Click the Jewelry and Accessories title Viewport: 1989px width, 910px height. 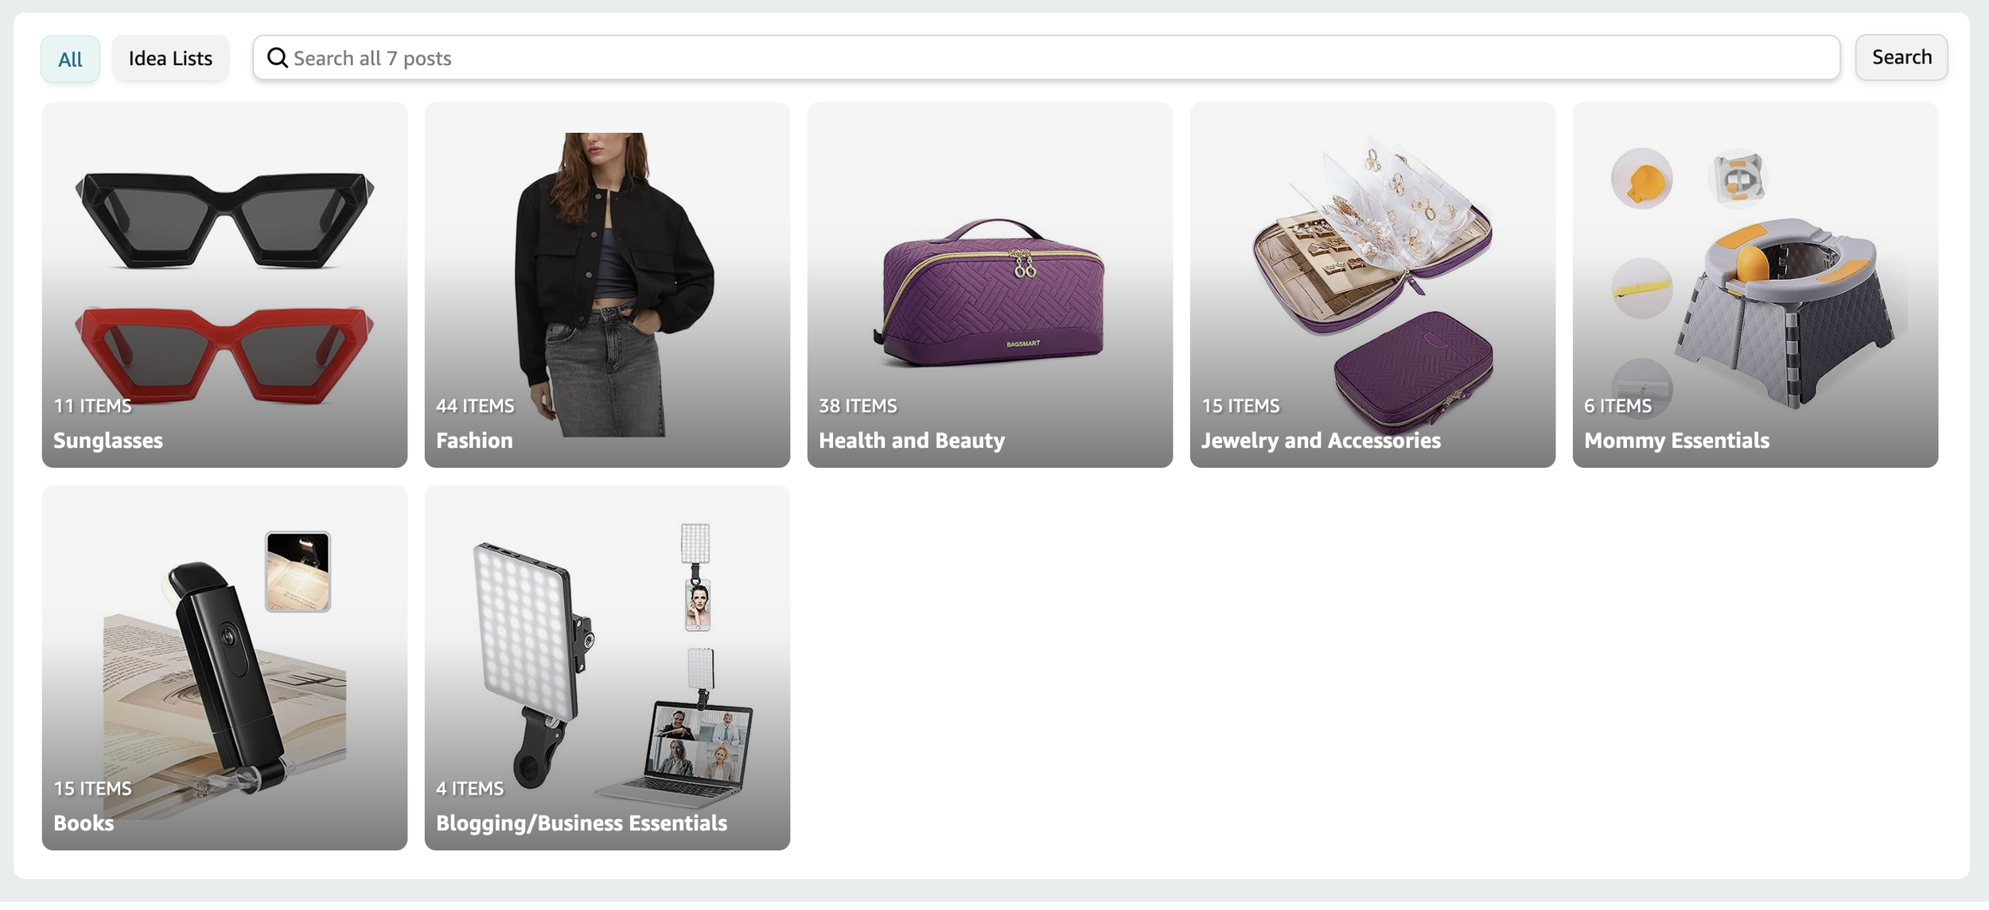pyautogui.click(x=1321, y=441)
